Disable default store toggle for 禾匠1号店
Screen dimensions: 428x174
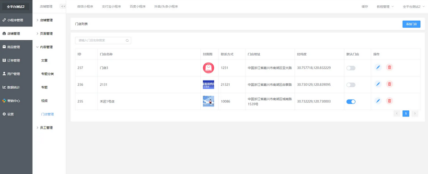tap(351, 102)
